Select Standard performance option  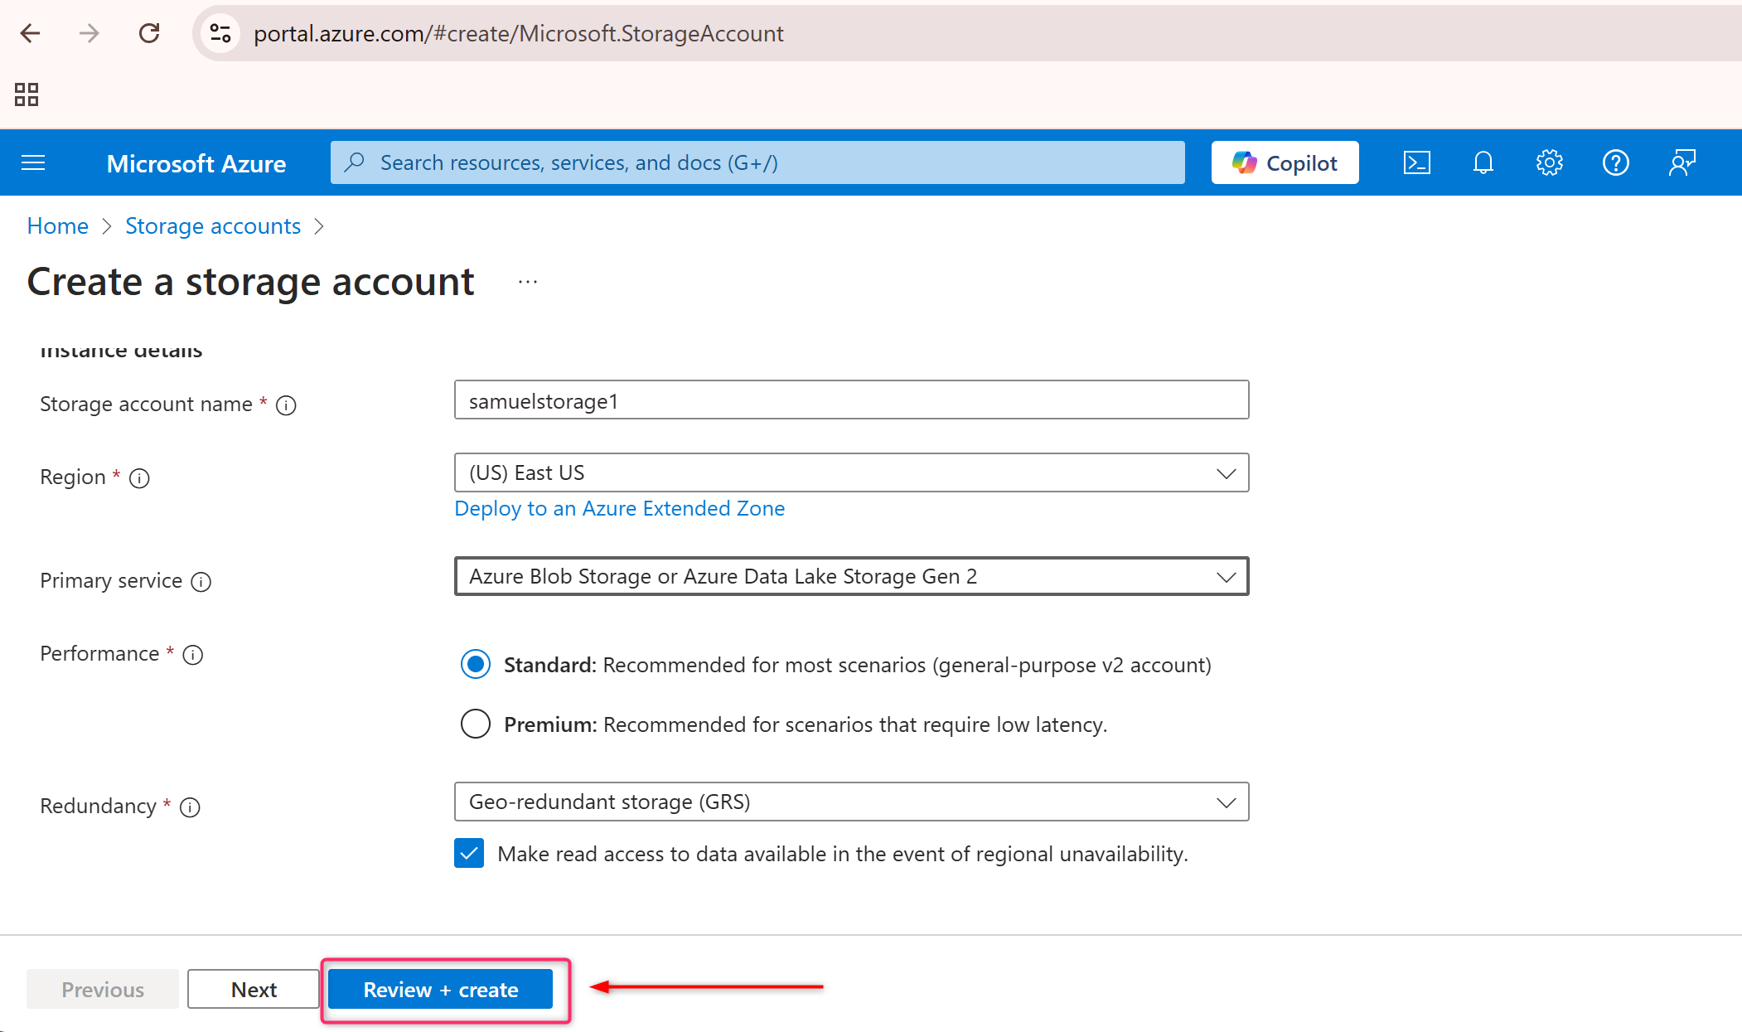tap(476, 665)
